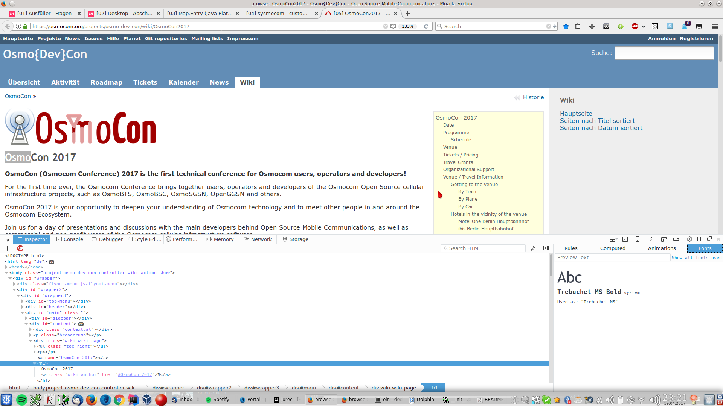The image size is (723, 406).
Task: Take a screenshot with camera icon
Action: [651, 239]
